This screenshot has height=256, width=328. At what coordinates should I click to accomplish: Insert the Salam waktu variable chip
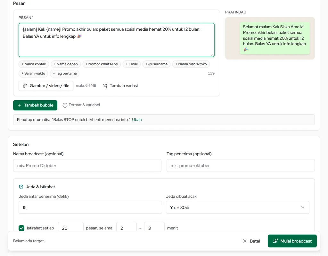click(x=33, y=73)
